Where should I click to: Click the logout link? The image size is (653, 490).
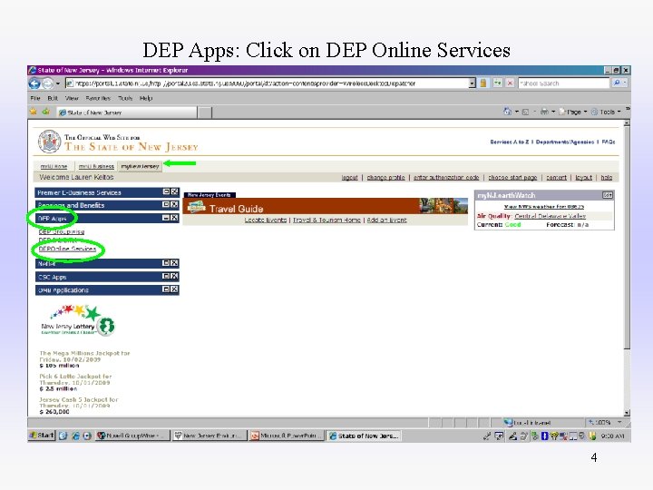tap(350, 177)
